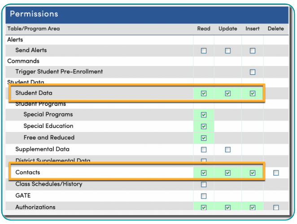
Task: Uncheck Free and Reduced Read checkbox
Action: (204, 138)
